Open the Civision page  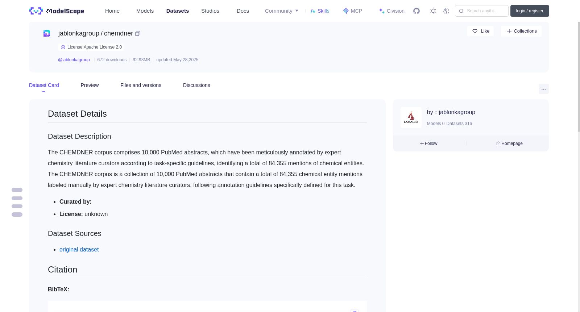[391, 11]
